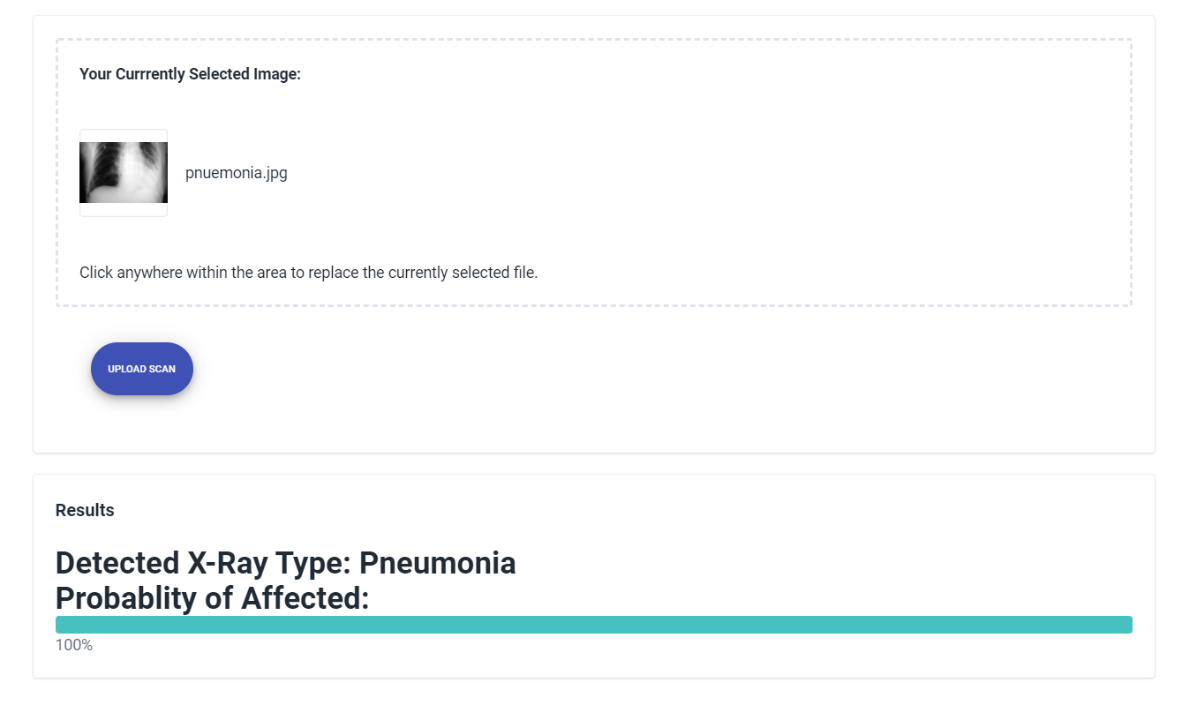Click the 'Click anywhere within the area' instruction
The image size is (1182, 705).
(x=308, y=273)
